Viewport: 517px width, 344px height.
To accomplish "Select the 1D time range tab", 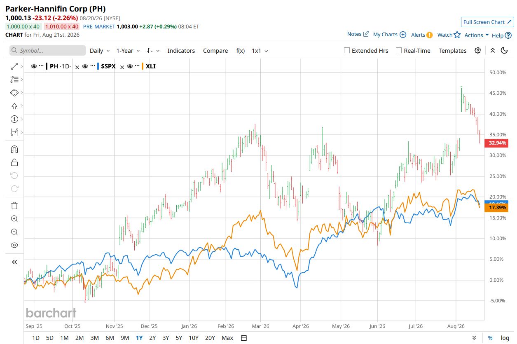I will pyautogui.click(x=36, y=338).
